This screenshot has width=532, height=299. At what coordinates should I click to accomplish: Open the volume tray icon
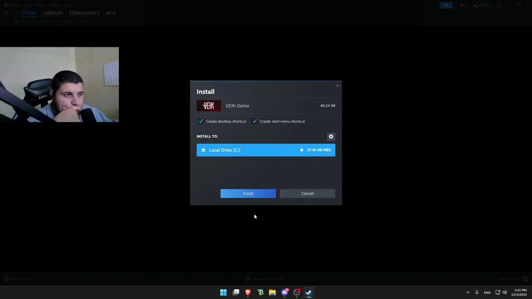pyautogui.click(x=505, y=292)
